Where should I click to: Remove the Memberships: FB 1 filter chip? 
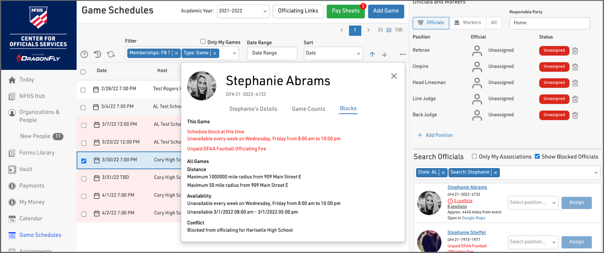point(176,53)
